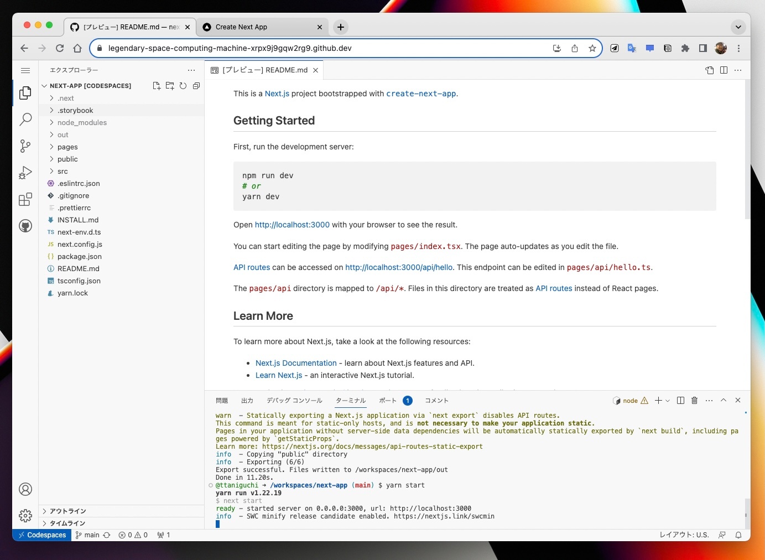The width and height of the screenshot is (765, 560).
Task: Open package.json in the explorer
Action: [x=122, y=257]
